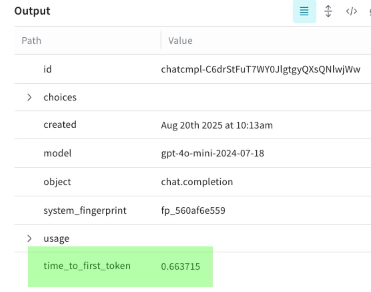Viewport: 371px width, 292px height.
Task: Switch to the code view icon
Action: tap(351, 12)
